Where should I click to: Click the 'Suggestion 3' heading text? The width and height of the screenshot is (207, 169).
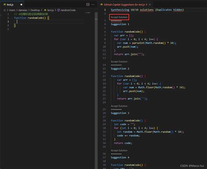click(x=120, y=113)
